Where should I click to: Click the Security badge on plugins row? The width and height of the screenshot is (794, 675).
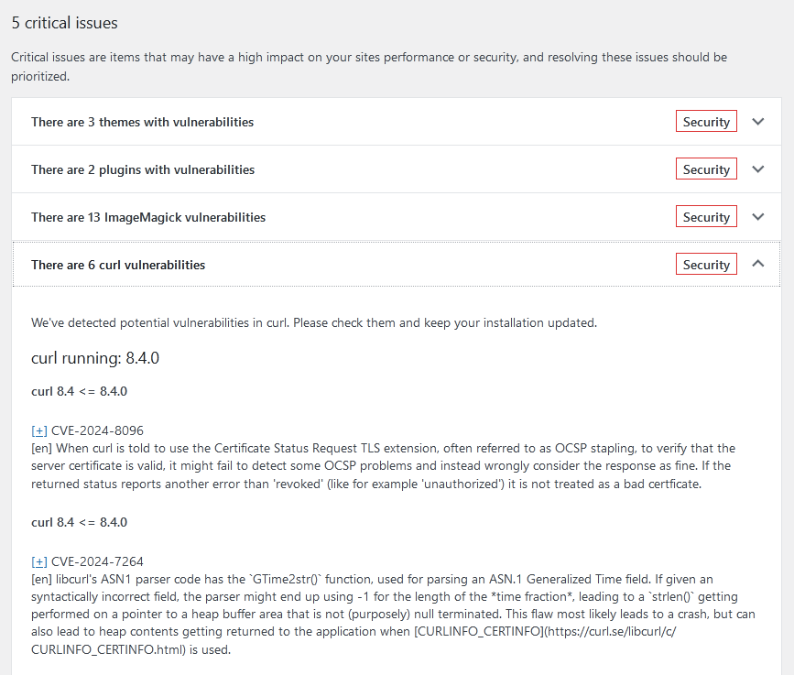(x=706, y=169)
